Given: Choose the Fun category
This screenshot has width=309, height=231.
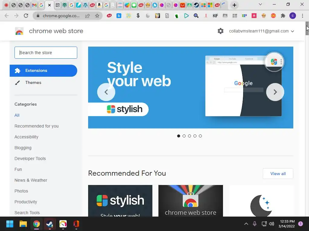Looking at the screenshot, I should pos(18,169).
